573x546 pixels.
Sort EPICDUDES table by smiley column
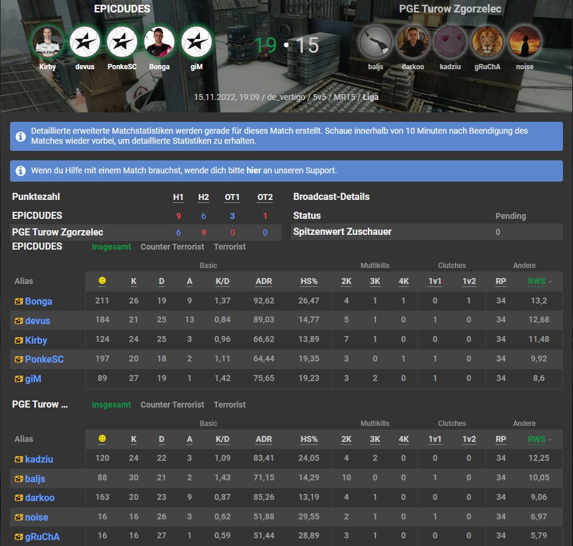tap(102, 280)
